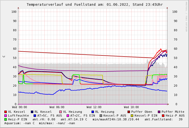The width and height of the screenshot is (189, 128).
Task: Click the green Heiz-P EIN legend swatch
Action: [6, 119]
